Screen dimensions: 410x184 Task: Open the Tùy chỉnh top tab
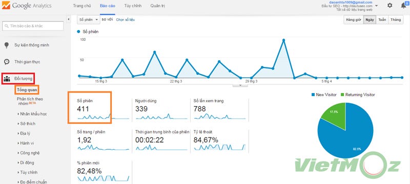pyautogui.click(x=133, y=6)
